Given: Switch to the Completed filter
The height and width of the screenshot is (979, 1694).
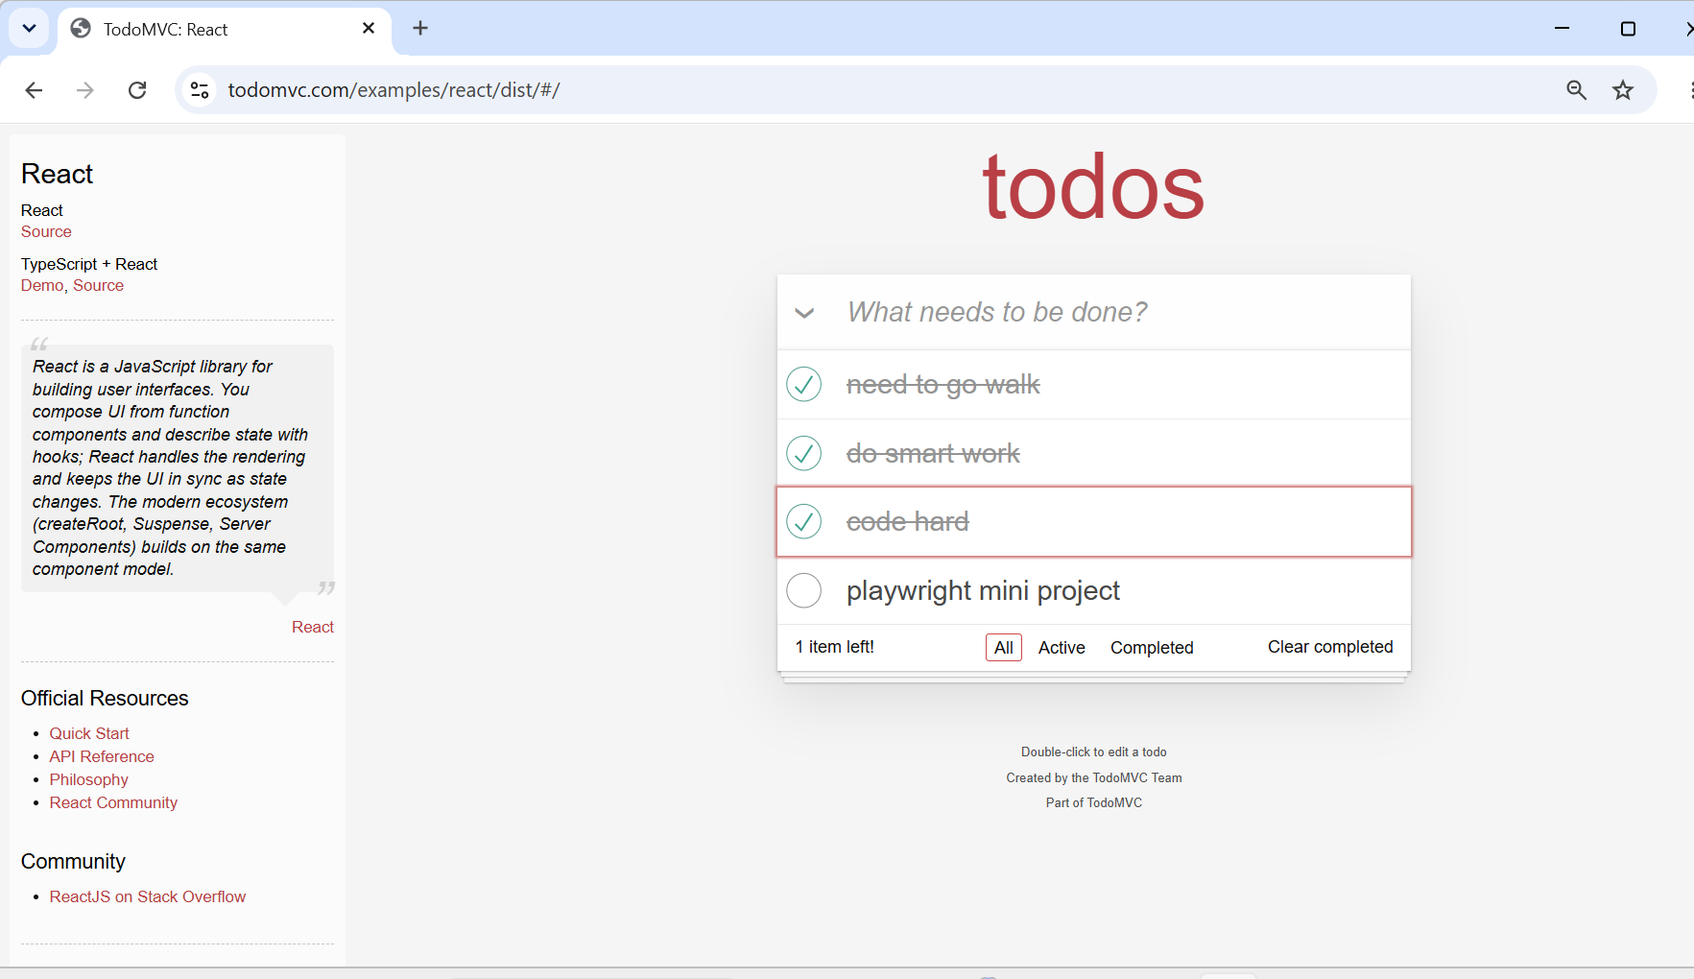Looking at the screenshot, I should 1152,648.
